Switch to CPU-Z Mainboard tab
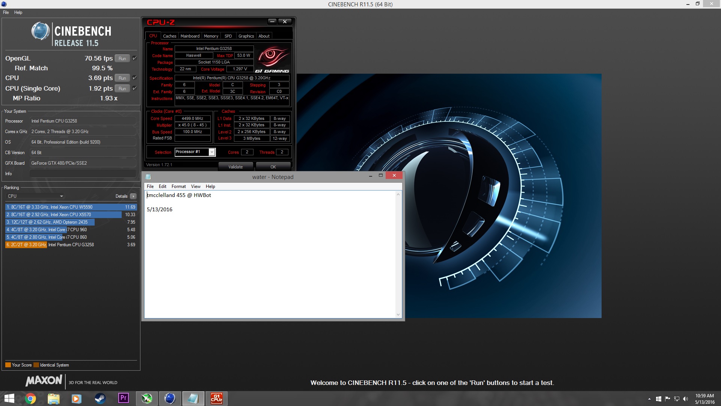Screen dimensions: 721x406 click(x=190, y=36)
